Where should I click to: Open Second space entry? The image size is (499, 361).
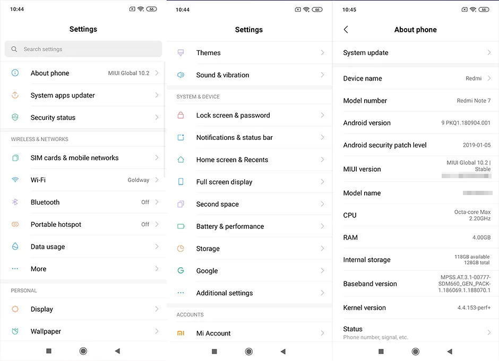249,204
